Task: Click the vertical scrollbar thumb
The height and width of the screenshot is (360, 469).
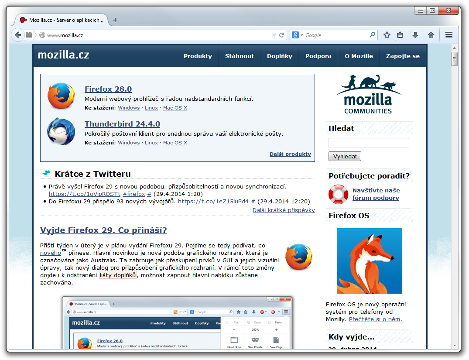Action: point(455,59)
